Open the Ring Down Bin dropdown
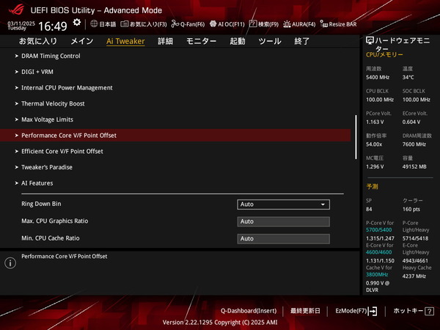The image size is (440, 330). tap(283, 205)
